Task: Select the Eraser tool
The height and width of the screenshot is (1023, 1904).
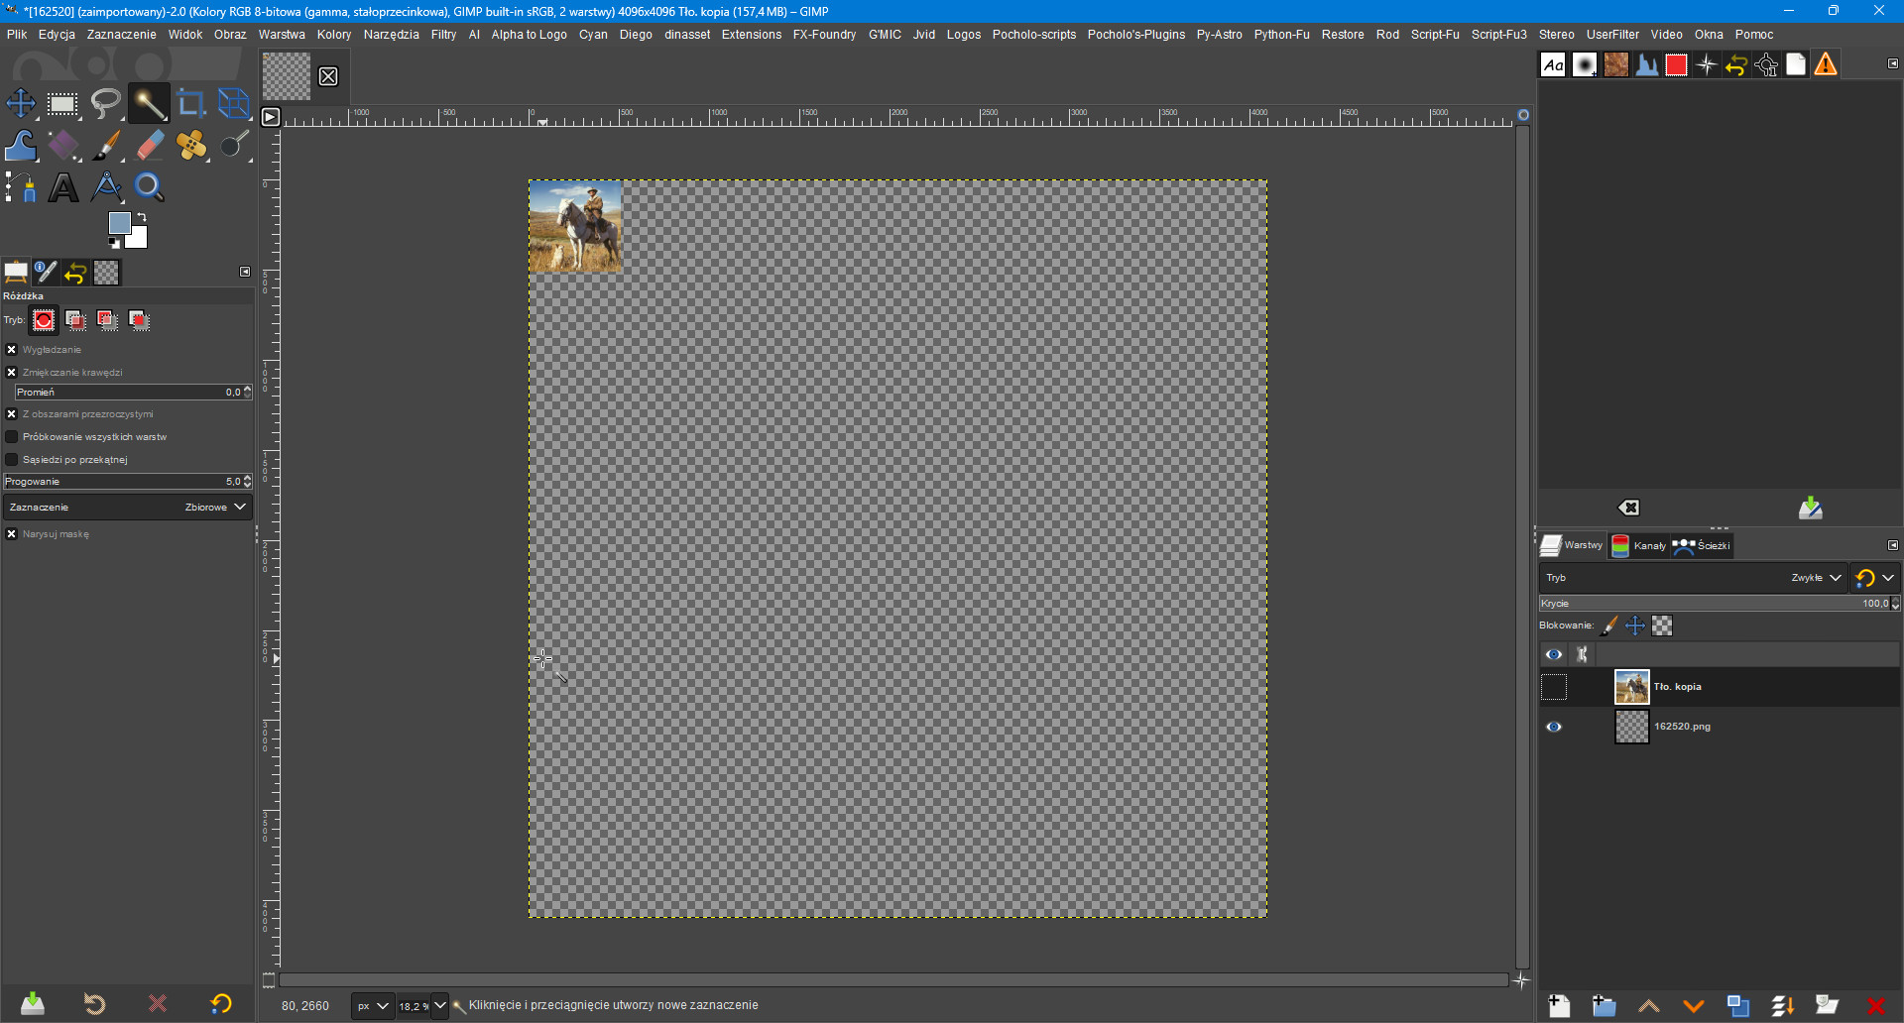Action: tap(149, 146)
